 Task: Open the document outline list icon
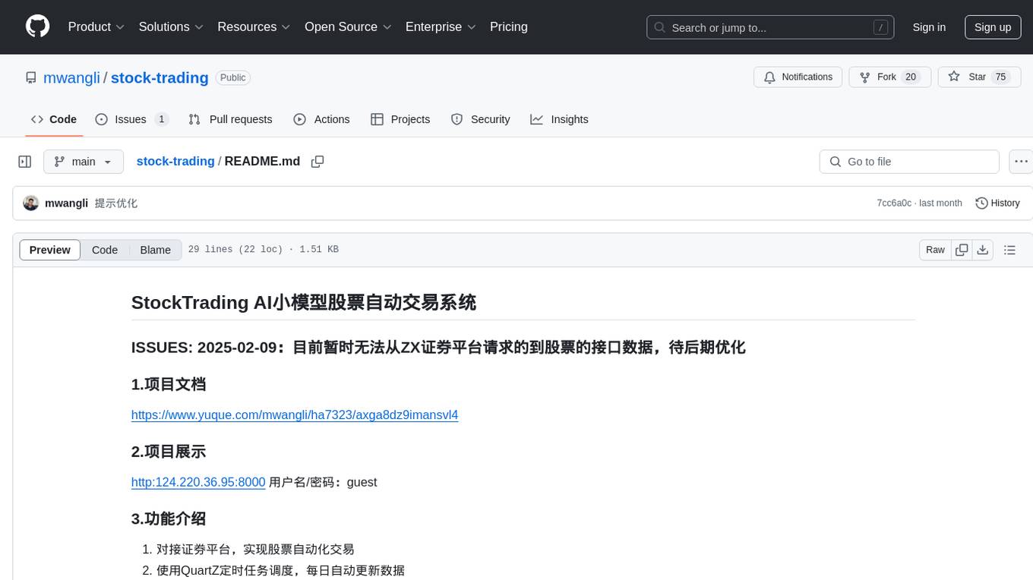1009,250
